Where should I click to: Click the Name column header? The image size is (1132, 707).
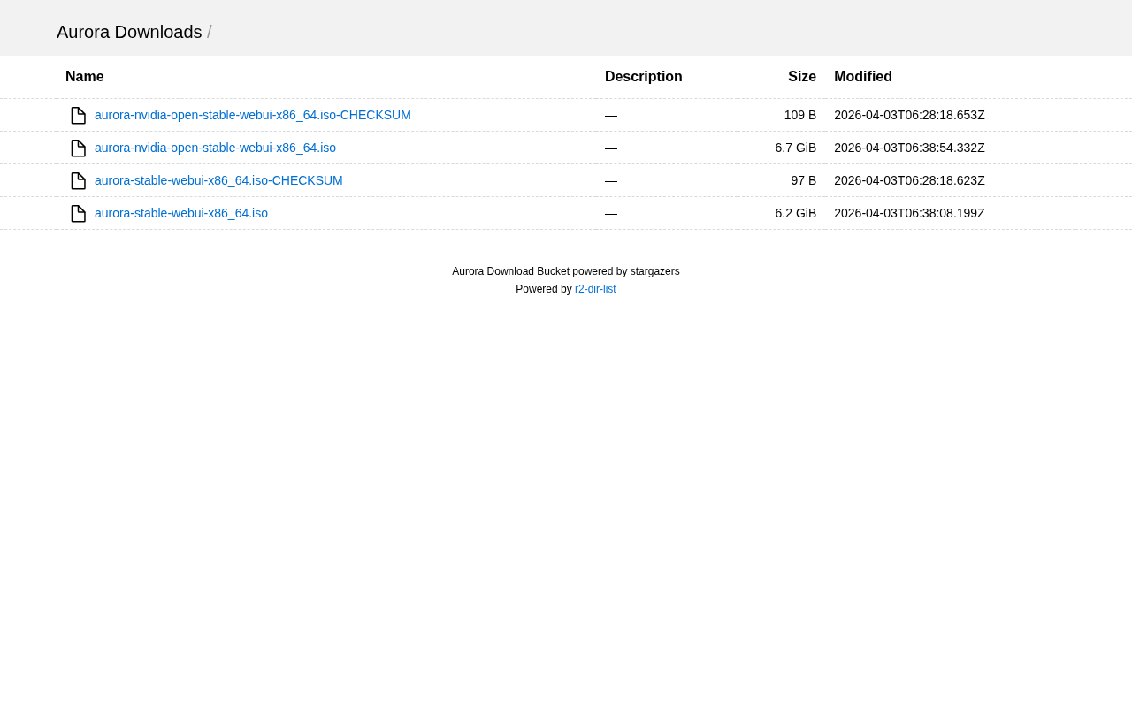click(x=85, y=77)
